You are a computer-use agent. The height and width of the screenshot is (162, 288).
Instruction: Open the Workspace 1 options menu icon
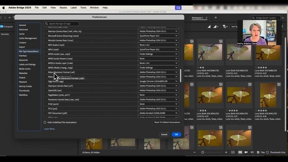(x=206, y=18)
